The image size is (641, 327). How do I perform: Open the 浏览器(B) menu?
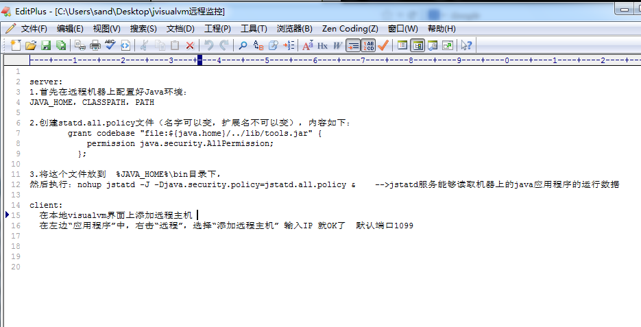coord(294,29)
